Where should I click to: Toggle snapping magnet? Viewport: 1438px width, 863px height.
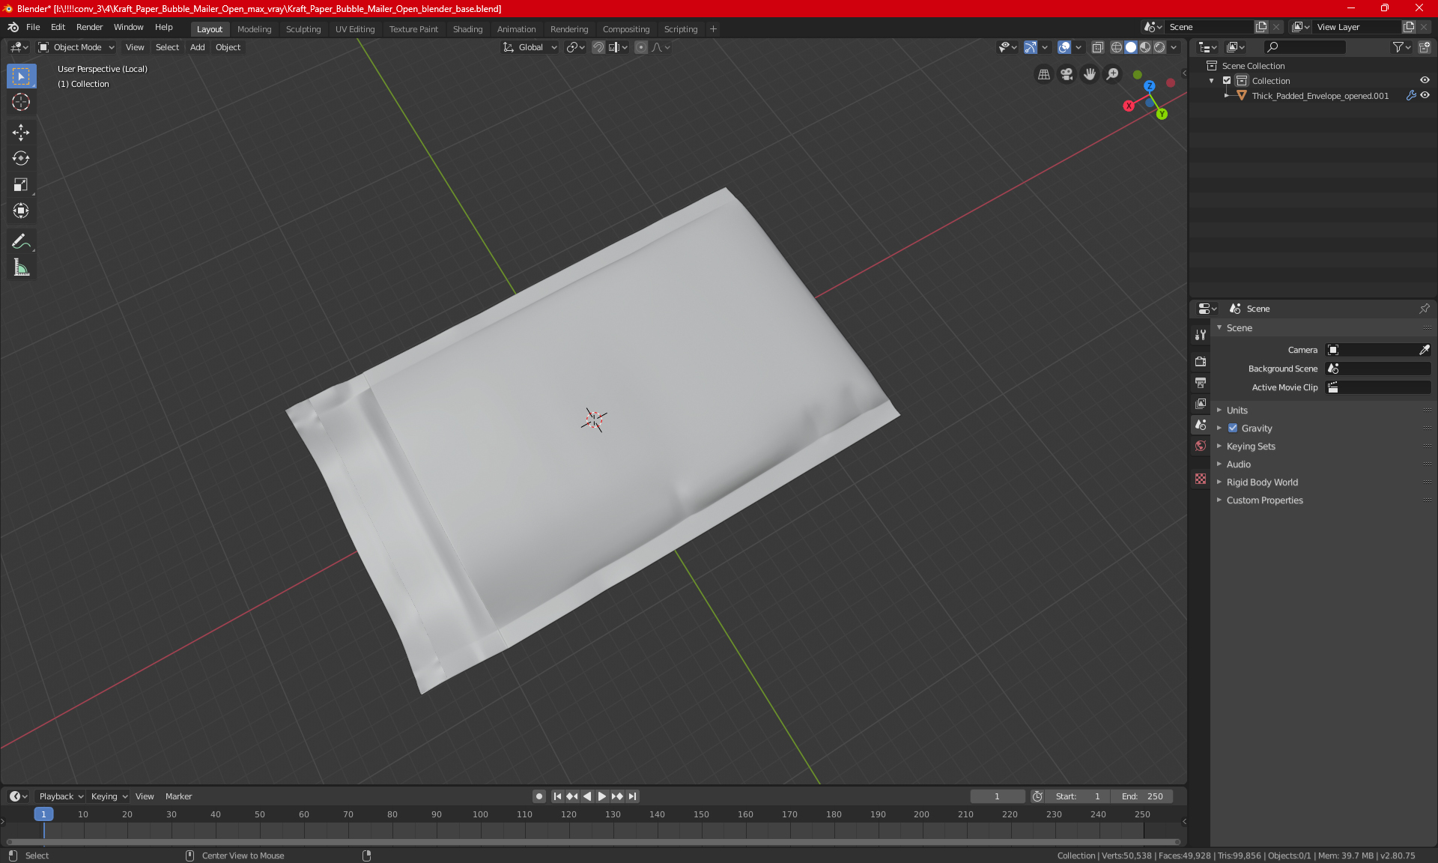[598, 47]
